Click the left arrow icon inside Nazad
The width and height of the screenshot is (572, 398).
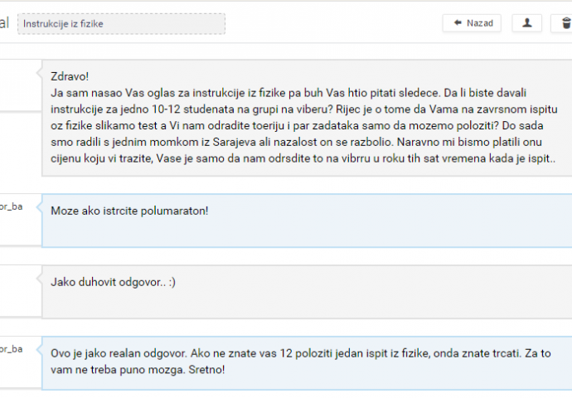[x=457, y=23]
